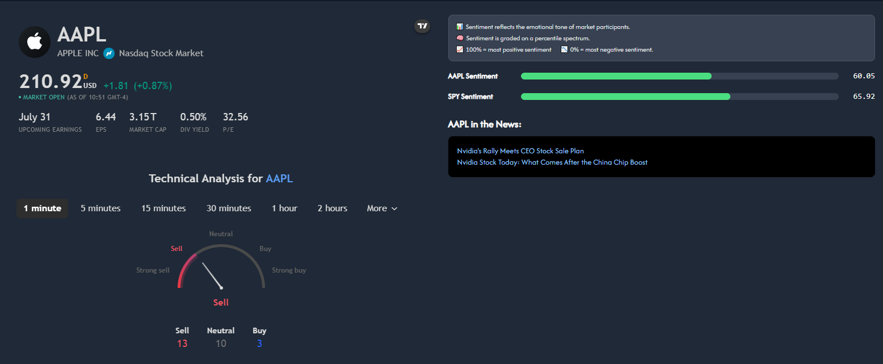Click the downward chart icon beside 0%
883x364 pixels.
click(564, 49)
